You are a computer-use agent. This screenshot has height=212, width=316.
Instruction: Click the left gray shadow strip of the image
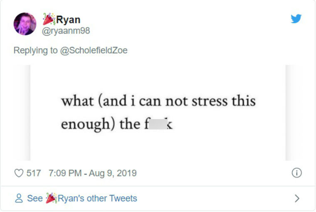(x=22, y=112)
